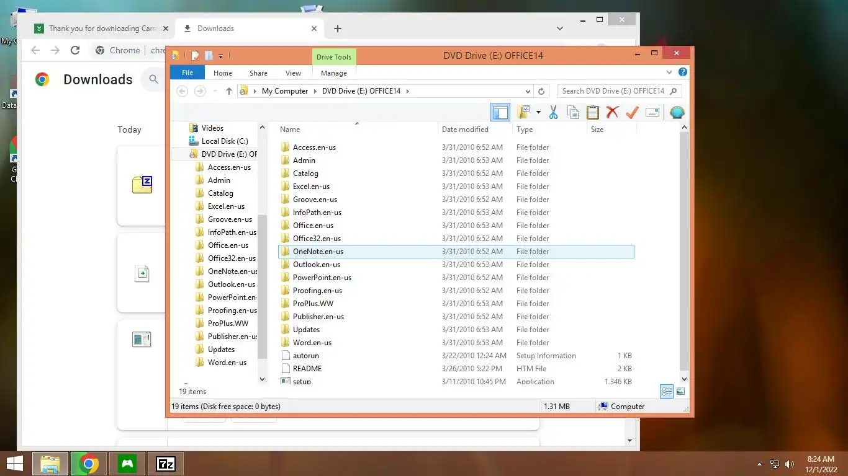
Task: Switch to the Manage ribbon tab
Action: click(334, 73)
